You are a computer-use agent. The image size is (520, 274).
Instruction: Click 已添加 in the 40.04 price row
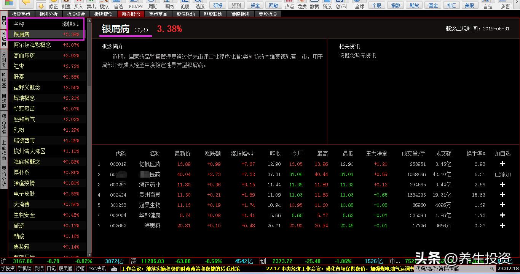coord(502,175)
